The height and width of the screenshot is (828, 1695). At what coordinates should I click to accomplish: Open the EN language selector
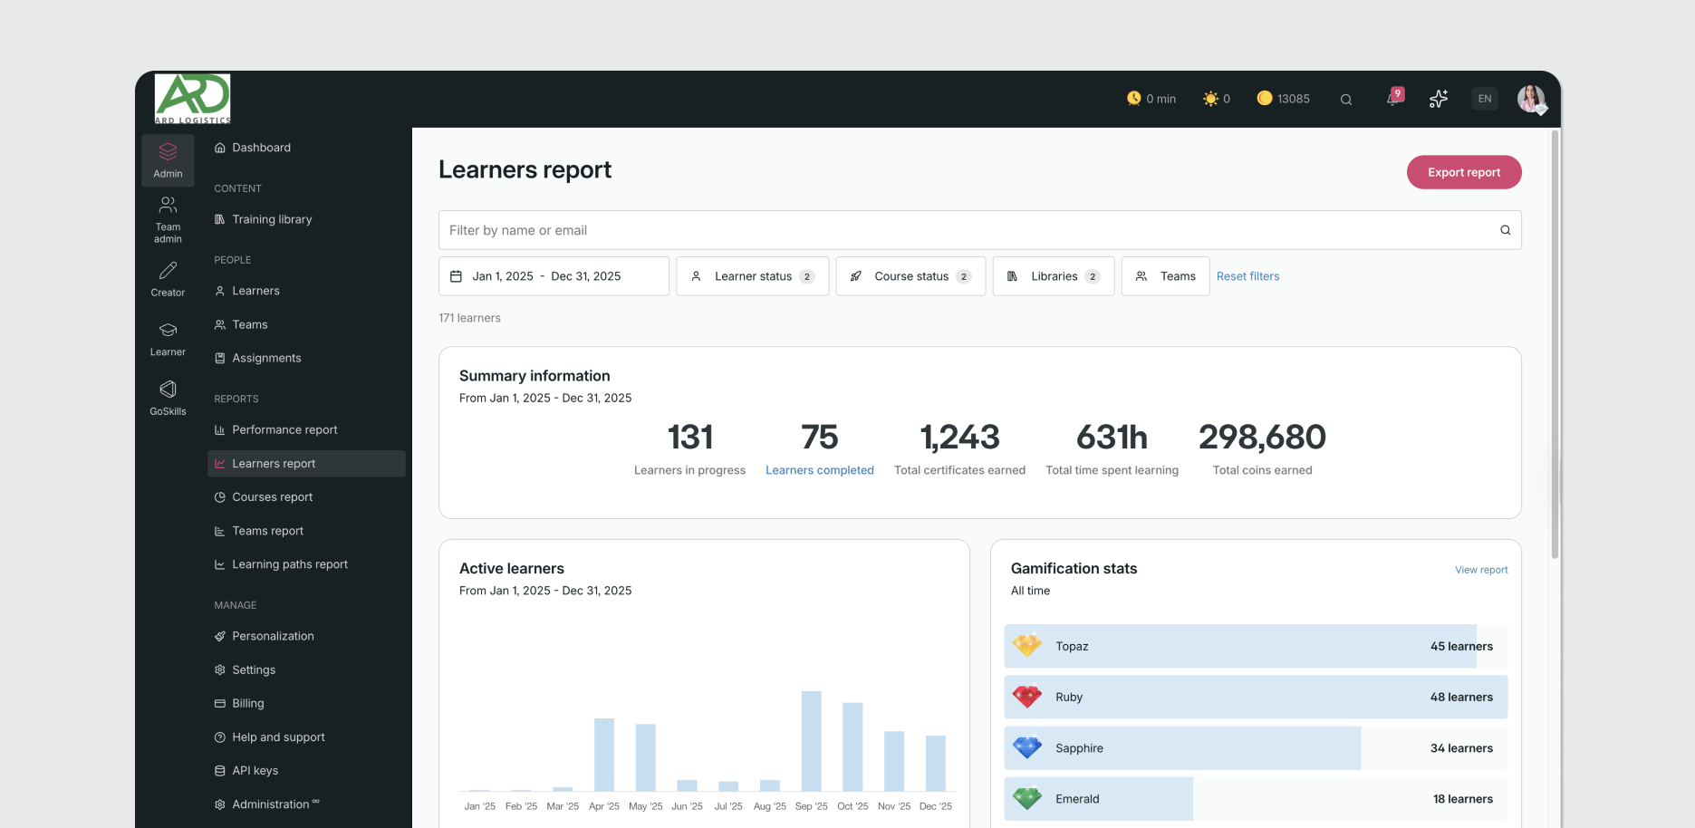coord(1485,99)
